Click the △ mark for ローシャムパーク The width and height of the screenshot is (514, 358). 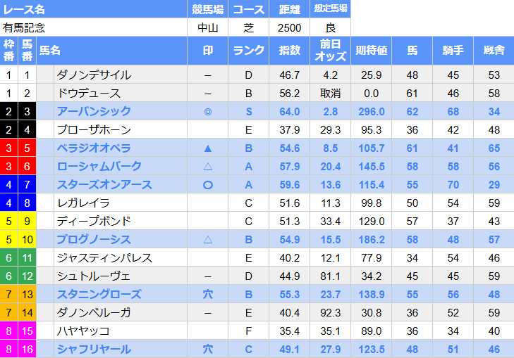[208, 167]
